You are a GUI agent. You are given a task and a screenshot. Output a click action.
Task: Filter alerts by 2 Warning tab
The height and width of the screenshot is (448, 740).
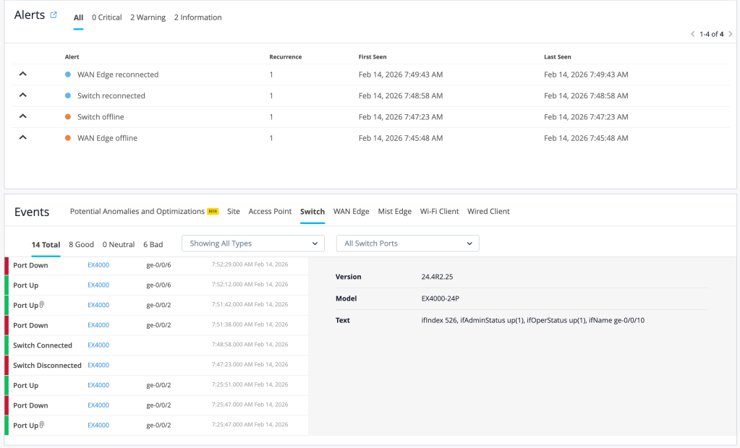(148, 17)
